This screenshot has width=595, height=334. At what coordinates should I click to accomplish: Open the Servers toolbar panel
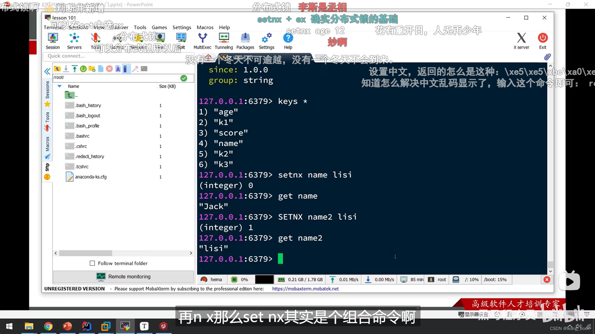[74, 41]
